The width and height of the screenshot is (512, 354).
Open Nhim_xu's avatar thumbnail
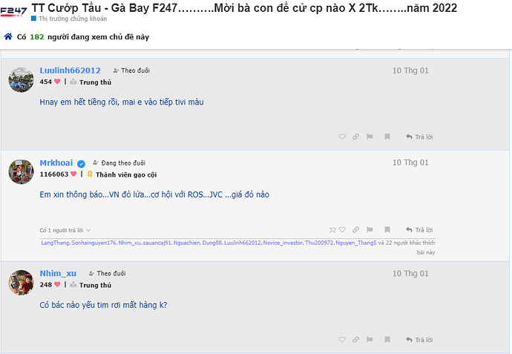(22, 282)
